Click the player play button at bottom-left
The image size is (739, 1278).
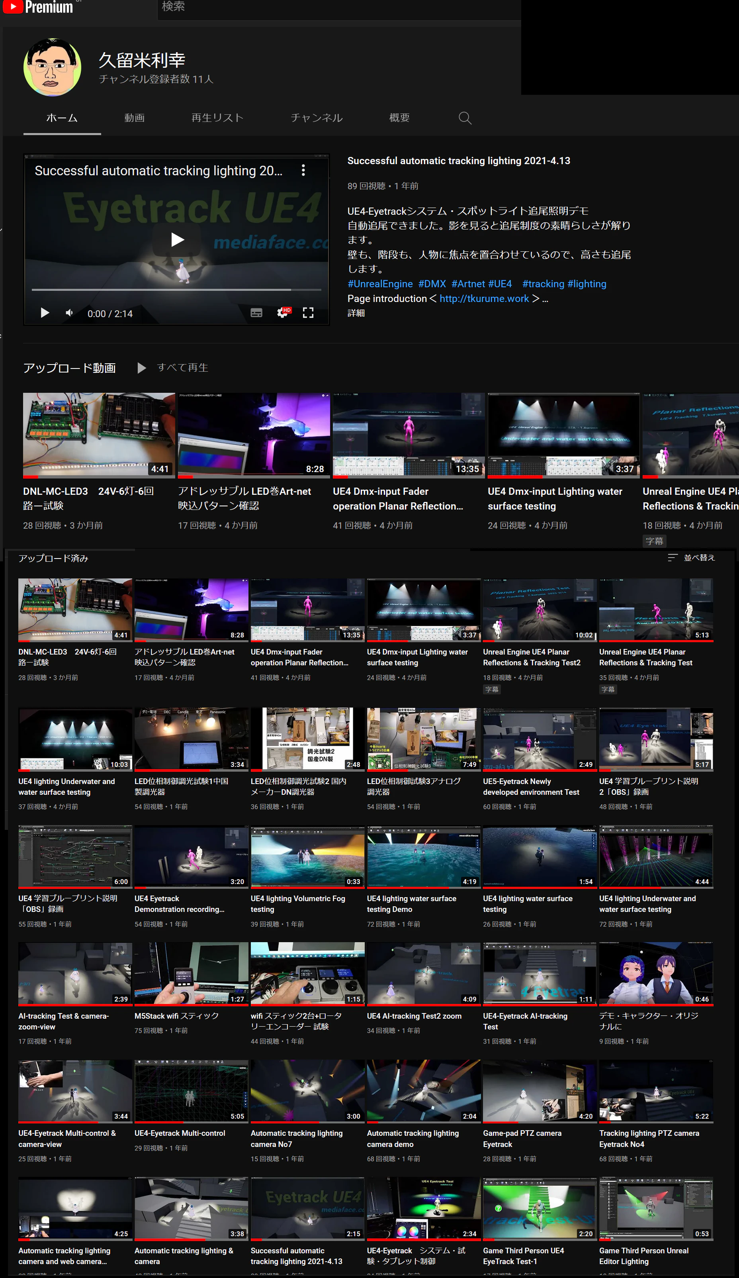(45, 313)
